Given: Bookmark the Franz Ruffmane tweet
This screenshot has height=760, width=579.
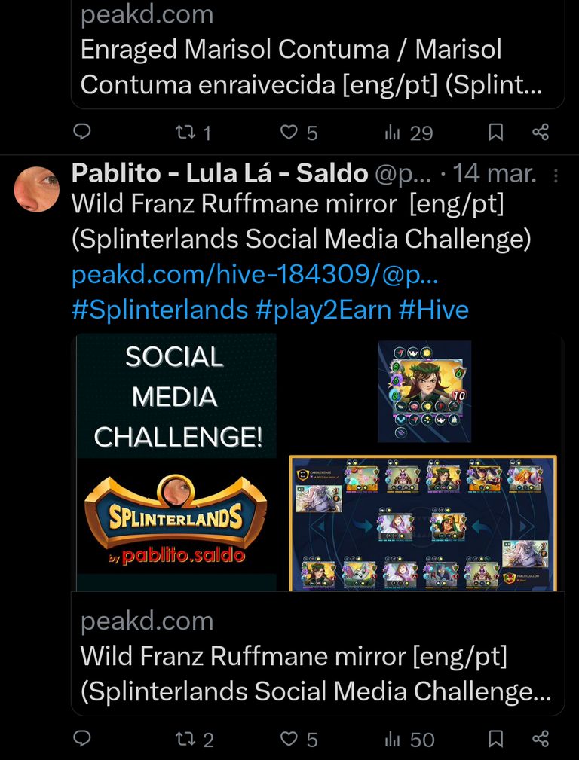Looking at the screenshot, I should click(495, 739).
